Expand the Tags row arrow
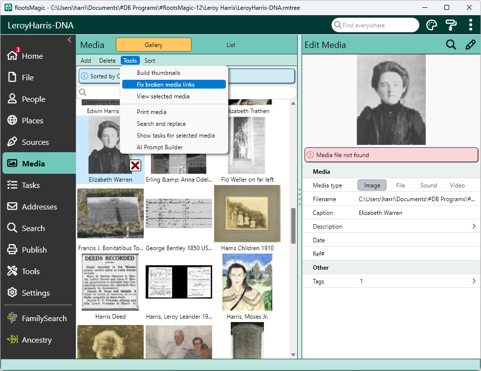Screen dimensions: 481x371 coord(474,281)
